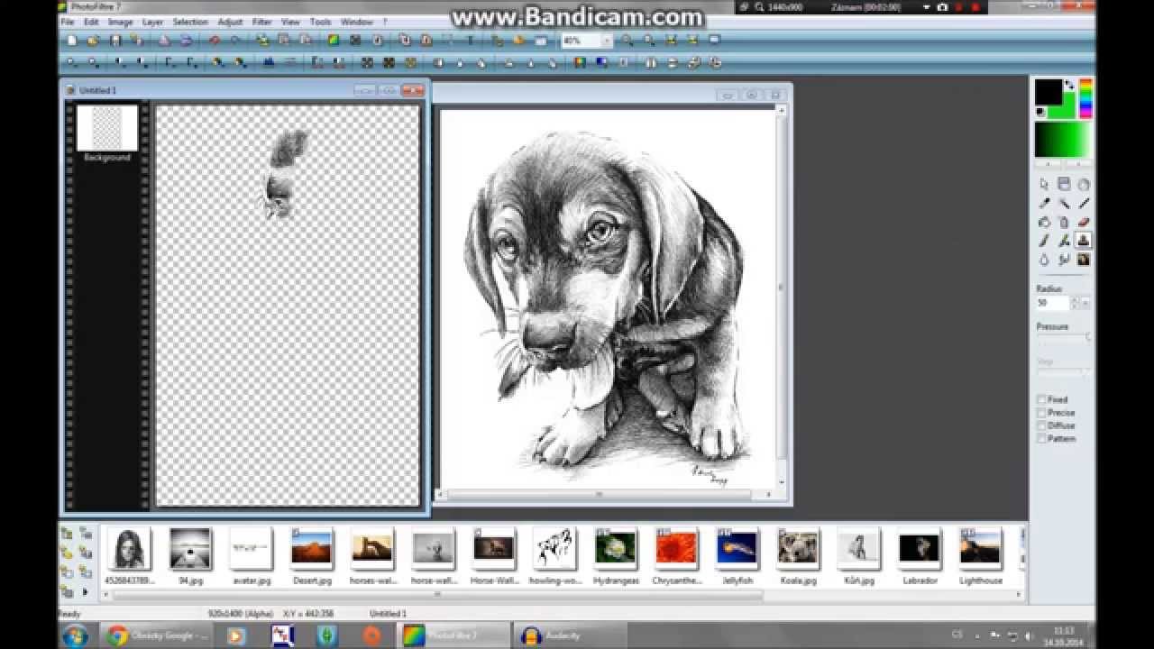This screenshot has height=649, width=1154.
Task: Select the Fill bucket tool
Action: point(1044,222)
